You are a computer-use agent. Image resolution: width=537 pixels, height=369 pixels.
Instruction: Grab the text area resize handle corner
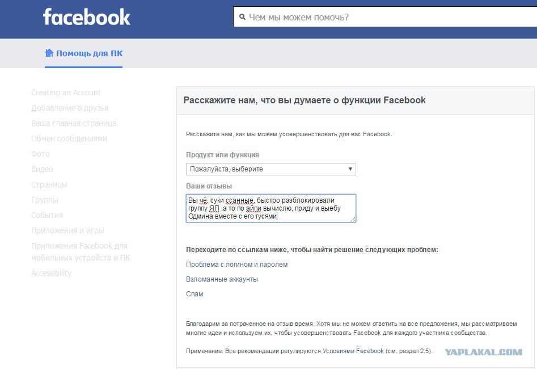[x=353, y=219]
